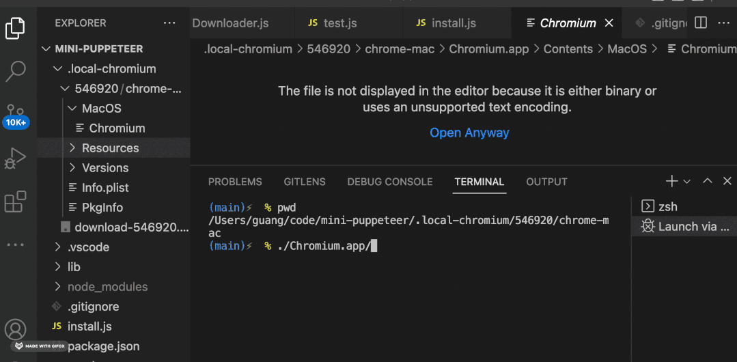Expand the lib folder
Screen dimensions: 737x362
pyautogui.click(x=114, y=266)
